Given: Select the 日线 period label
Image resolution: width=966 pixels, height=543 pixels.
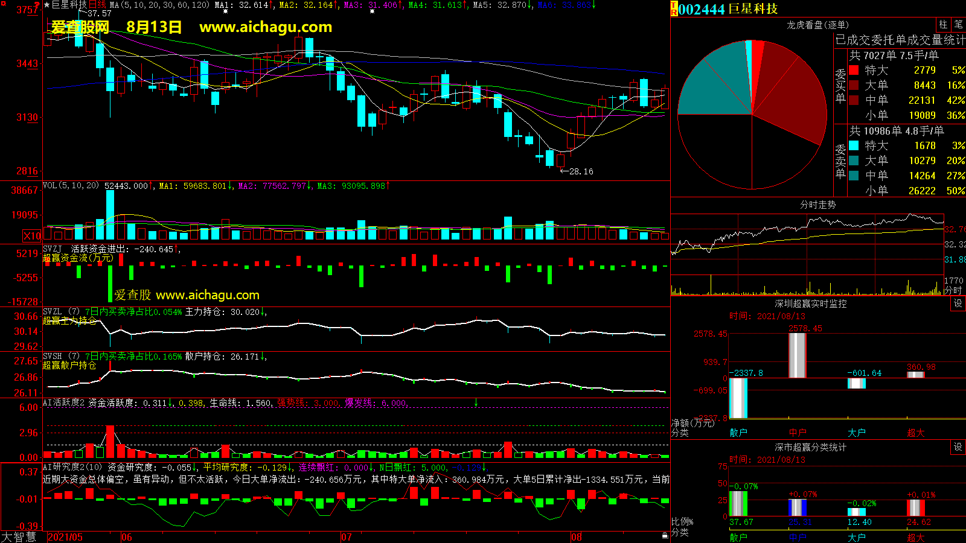Looking at the screenshot, I should [x=97, y=5].
